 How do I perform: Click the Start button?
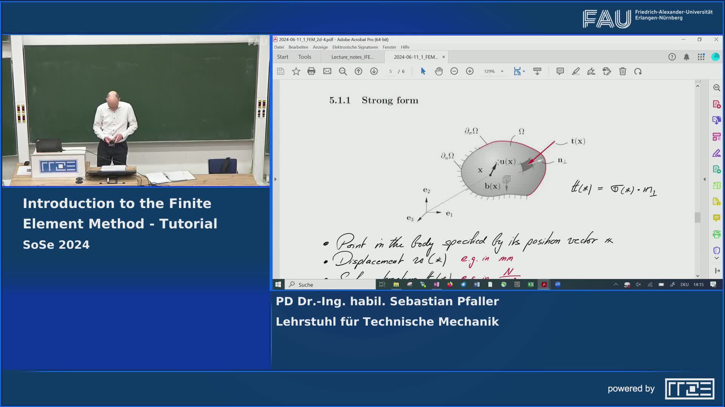tap(282, 57)
